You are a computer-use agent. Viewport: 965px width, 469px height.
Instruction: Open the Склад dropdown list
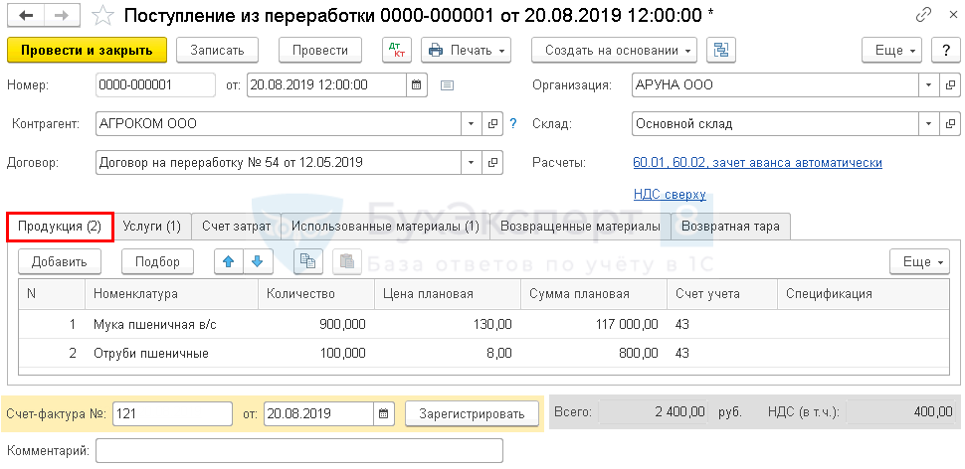(x=927, y=124)
